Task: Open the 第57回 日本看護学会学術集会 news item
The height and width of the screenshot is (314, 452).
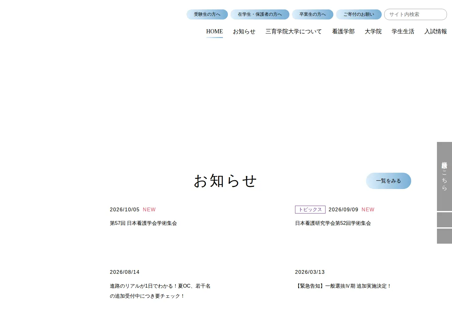Action: [x=143, y=223]
